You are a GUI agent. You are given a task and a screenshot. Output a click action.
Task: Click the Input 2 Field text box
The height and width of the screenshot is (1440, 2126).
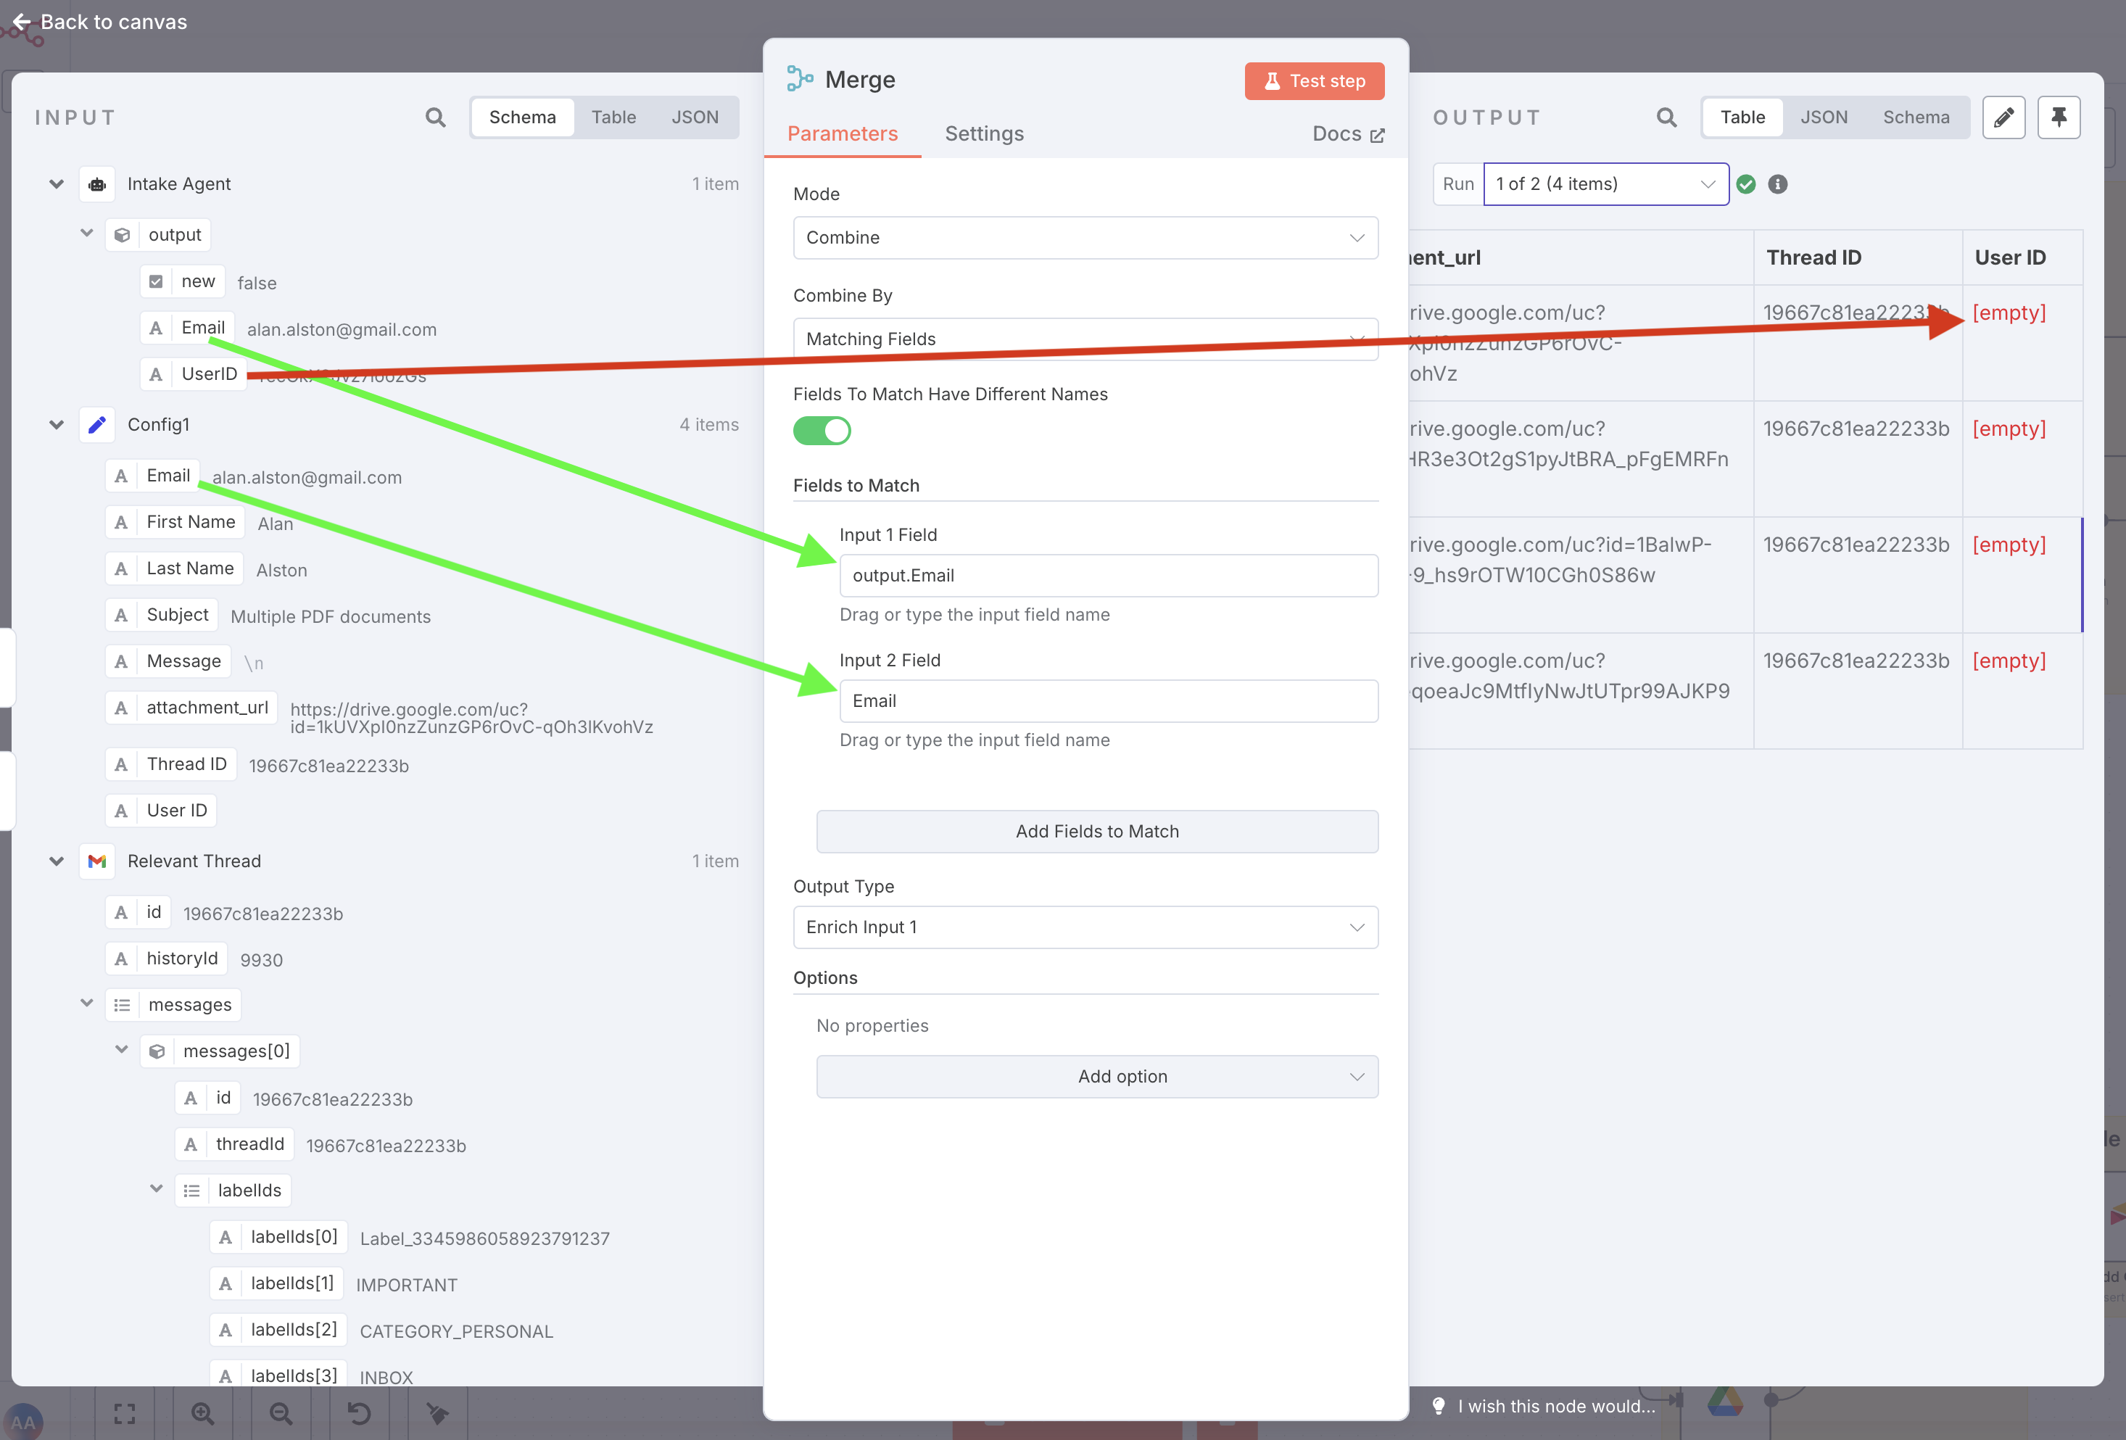click(1108, 701)
